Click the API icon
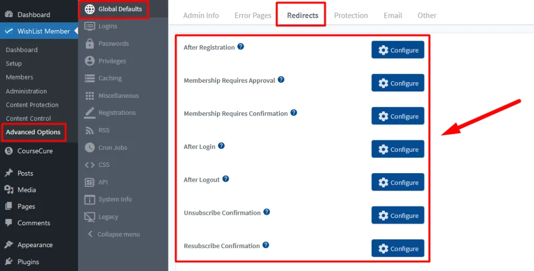This screenshot has height=271, width=534. point(90,183)
